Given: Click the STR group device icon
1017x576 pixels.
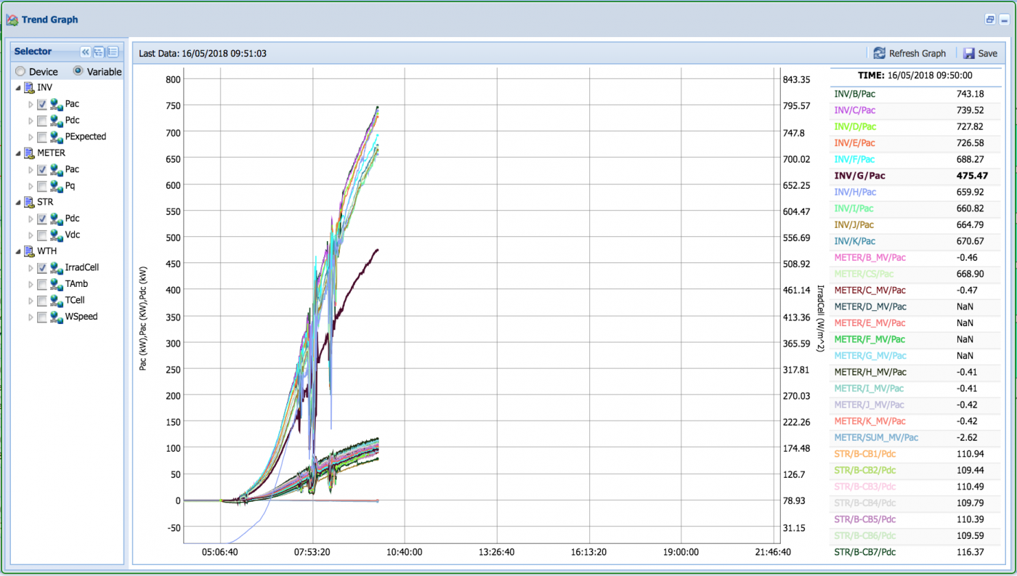Looking at the screenshot, I should pos(29,202).
